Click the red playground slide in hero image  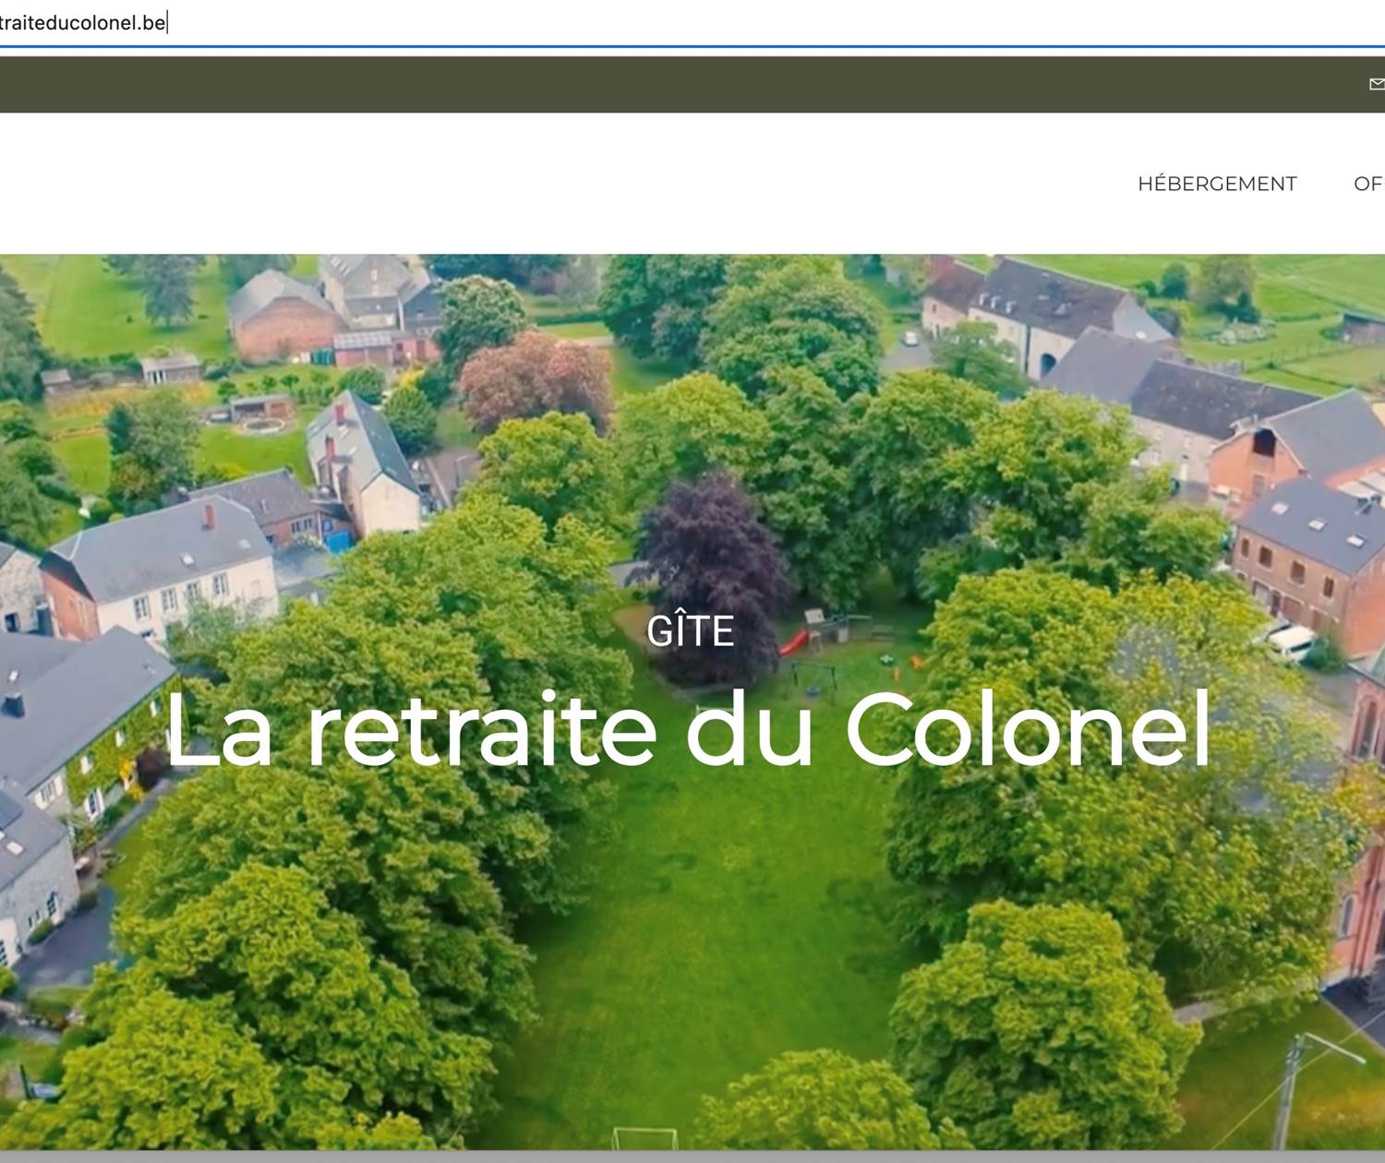tap(793, 641)
